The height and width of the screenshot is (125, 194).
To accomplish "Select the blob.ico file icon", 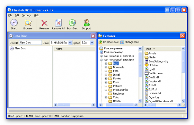I will [x=147, y=65].
